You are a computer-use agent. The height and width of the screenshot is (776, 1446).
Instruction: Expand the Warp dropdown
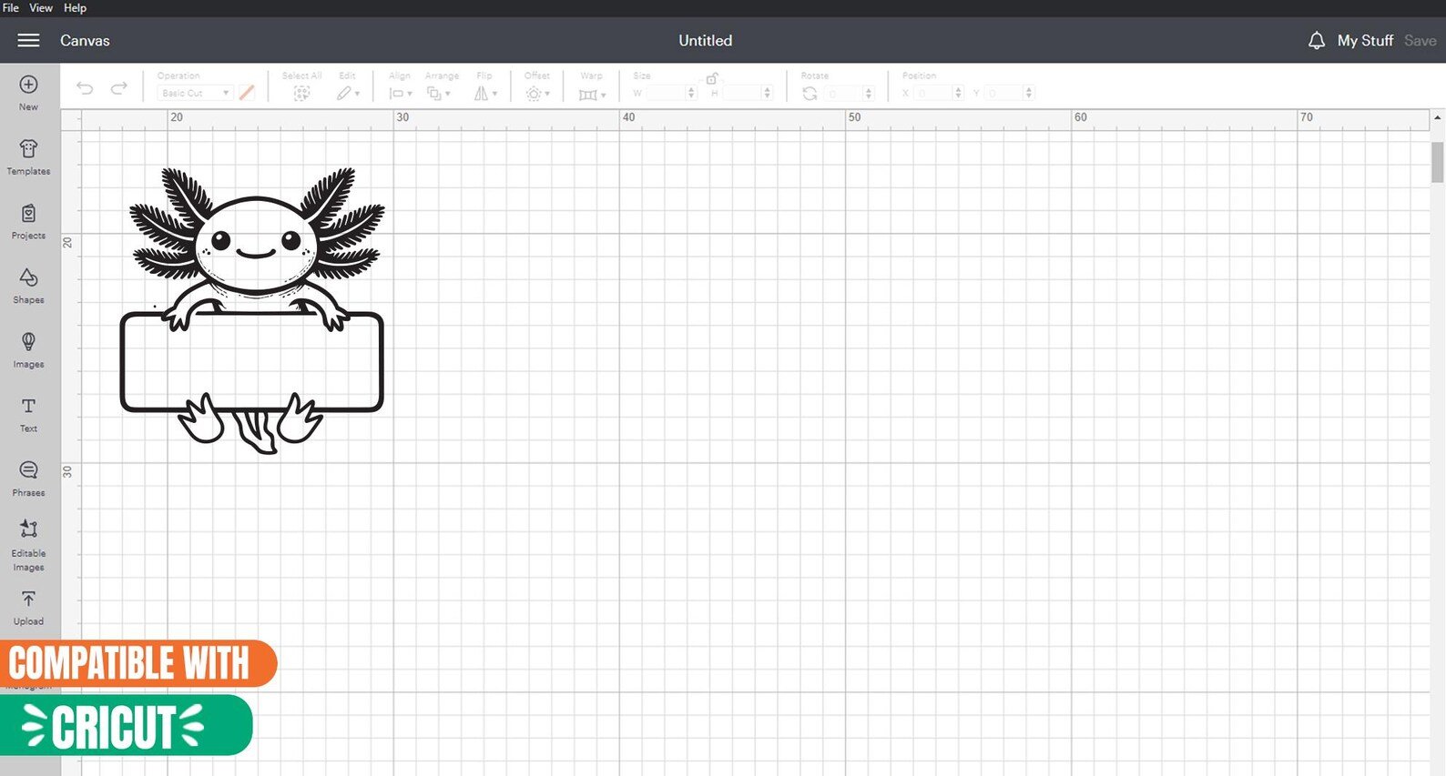click(592, 94)
